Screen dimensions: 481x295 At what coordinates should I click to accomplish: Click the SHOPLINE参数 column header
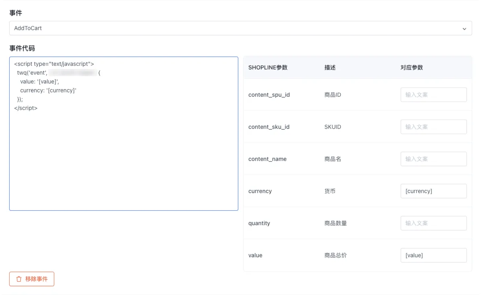pos(268,67)
